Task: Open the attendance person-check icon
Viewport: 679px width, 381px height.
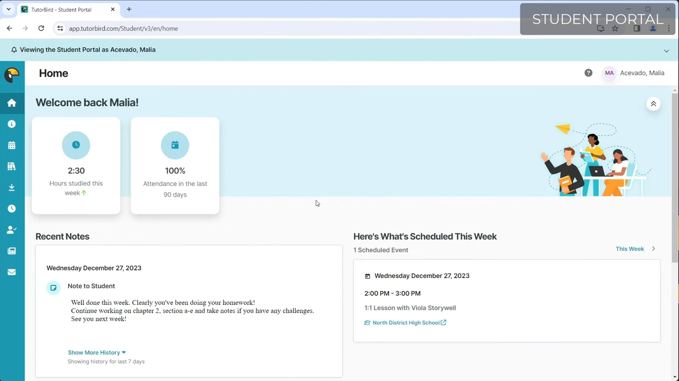Action: click(x=12, y=230)
